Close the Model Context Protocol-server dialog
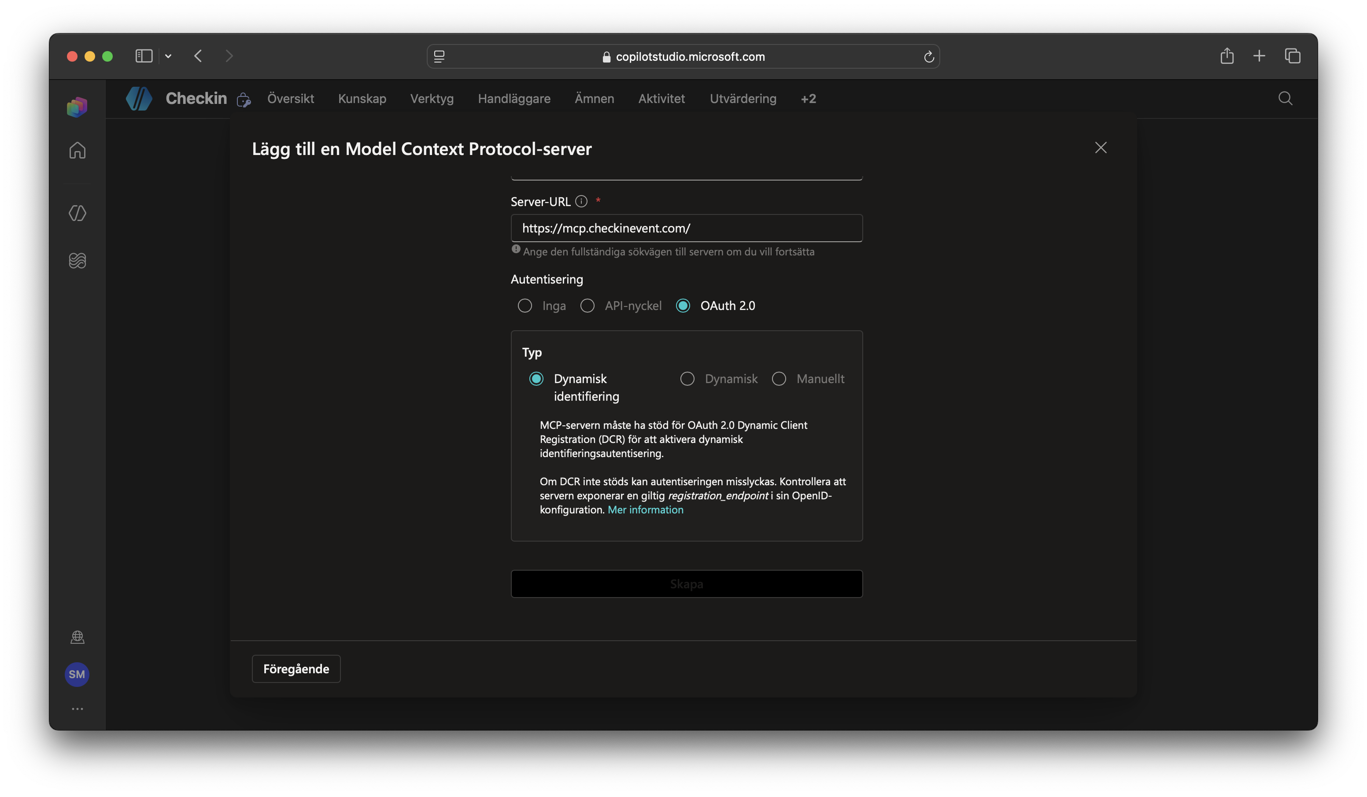 [x=1100, y=148]
